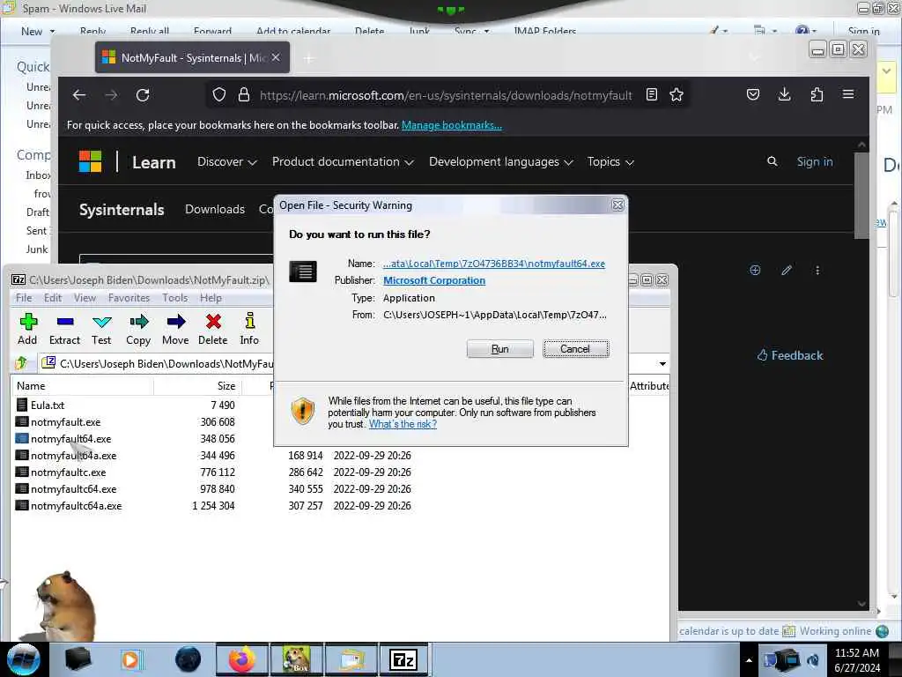Select notmyfault64.exe in the archive list
The width and height of the screenshot is (902, 677).
(70, 439)
